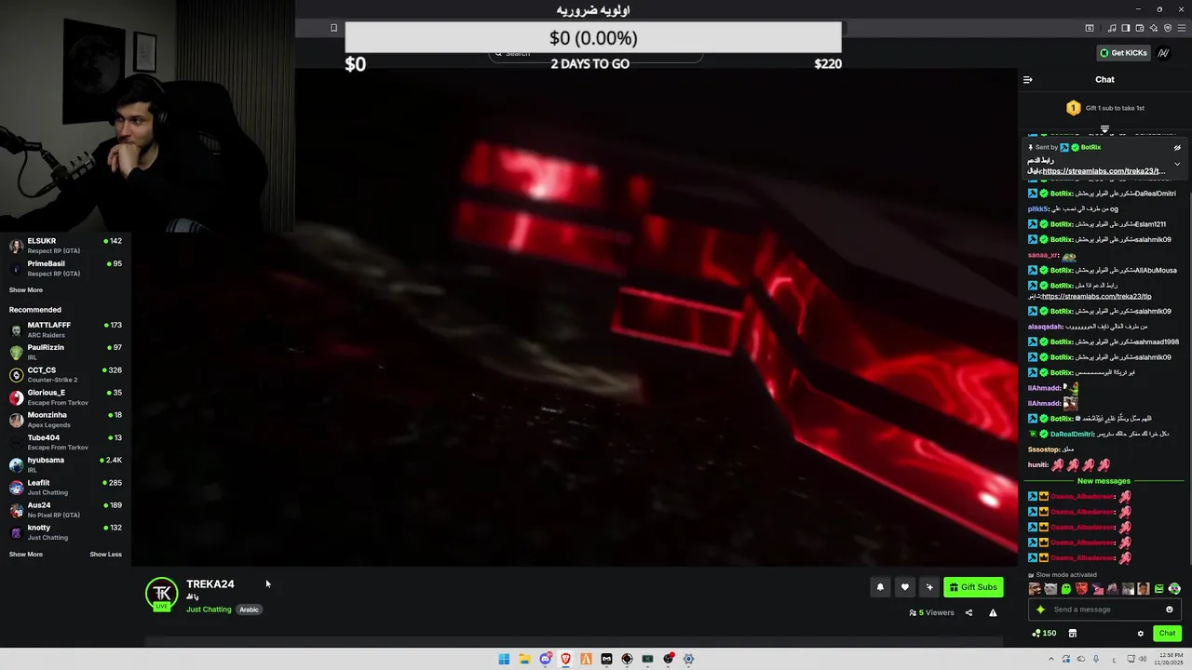Open the Leaflit Just Chatting channel
Screen dimensions: 1192x670
tap(65, 487)
